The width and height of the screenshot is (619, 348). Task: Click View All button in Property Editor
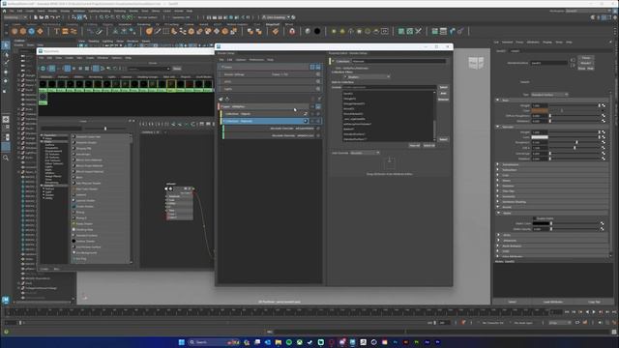415,146
